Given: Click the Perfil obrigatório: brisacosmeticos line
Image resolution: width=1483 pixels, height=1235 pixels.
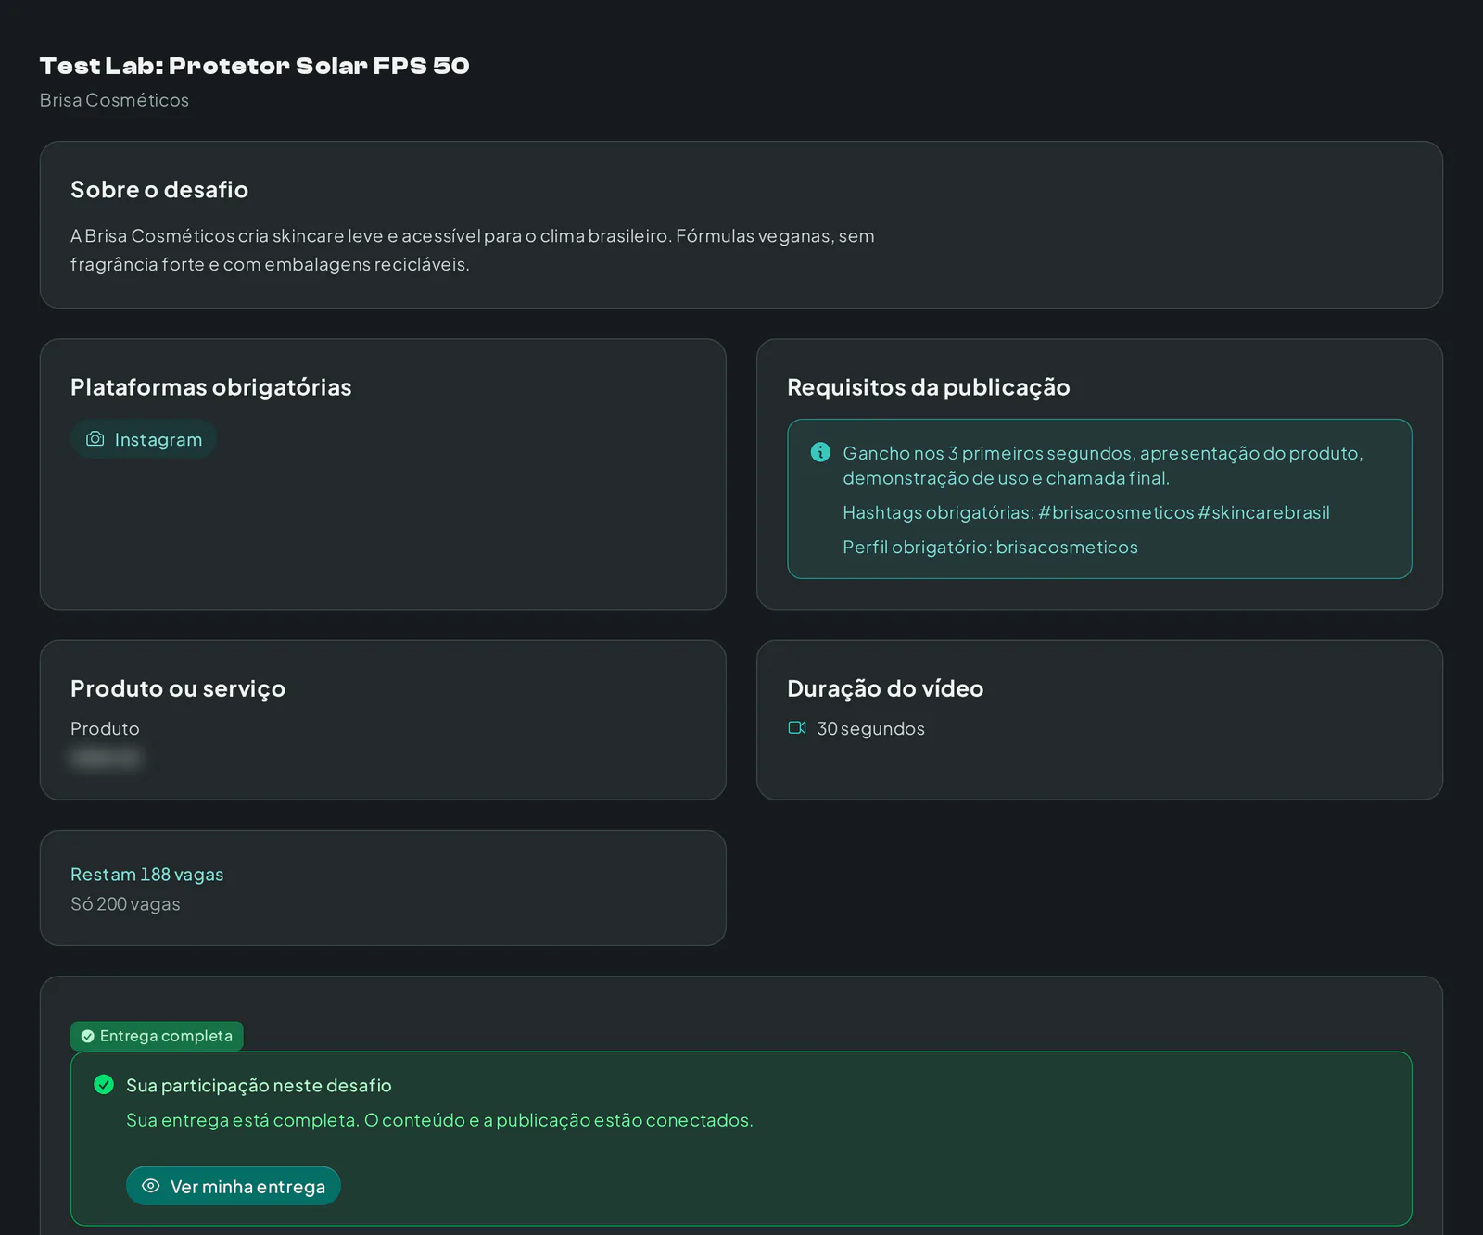Looking at the screenshot, I should point(990,547).
